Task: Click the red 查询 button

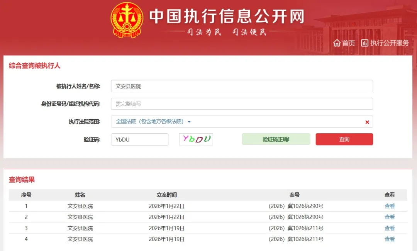Action: 344,139
